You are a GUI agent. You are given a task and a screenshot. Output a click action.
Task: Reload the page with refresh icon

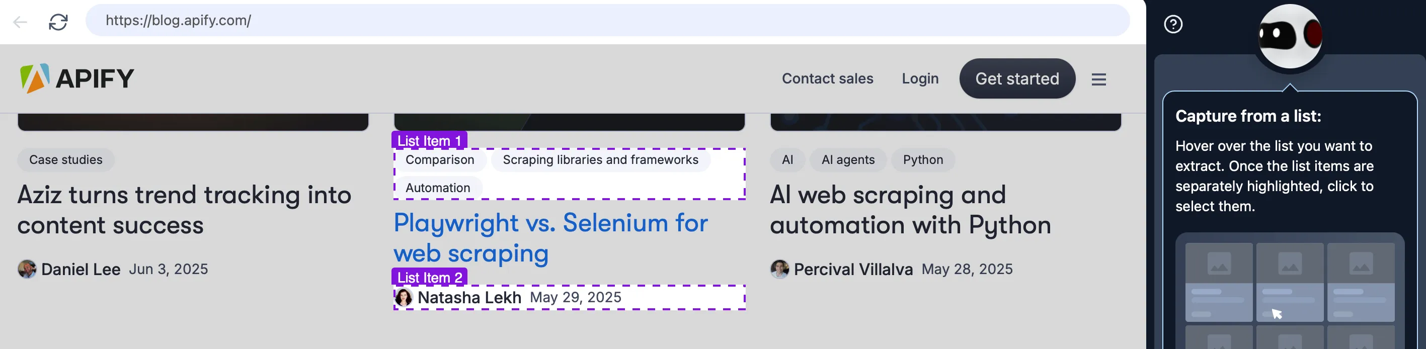click(58, 22)
